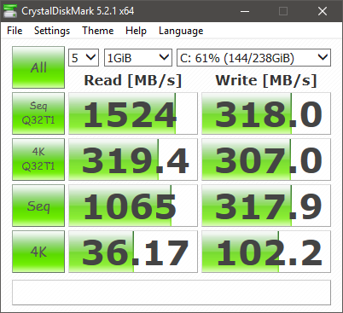Image resolution: width=343 pixels, height=313 pixels.
Task: Click the 318.0 sequential write result bar
Action: (266, 113)
